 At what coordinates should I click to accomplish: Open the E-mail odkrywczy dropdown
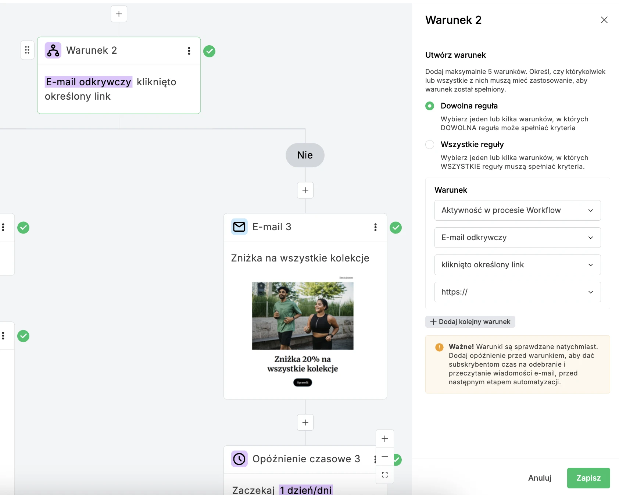pos(517,238)
